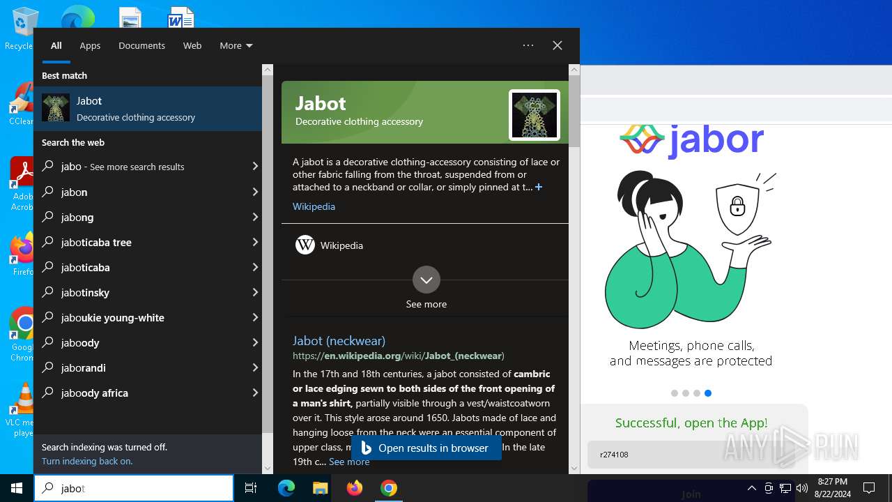Expand the 'jaboticaba tree' suggestion arrow
This screenshot has height=502, width=892.
click(x=255, y=242)
